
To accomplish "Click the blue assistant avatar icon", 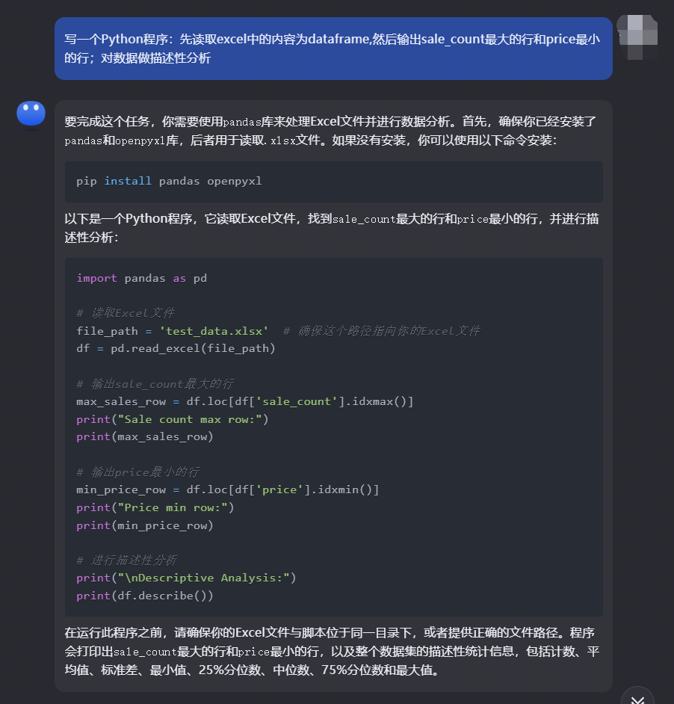I will pos(31,114).
